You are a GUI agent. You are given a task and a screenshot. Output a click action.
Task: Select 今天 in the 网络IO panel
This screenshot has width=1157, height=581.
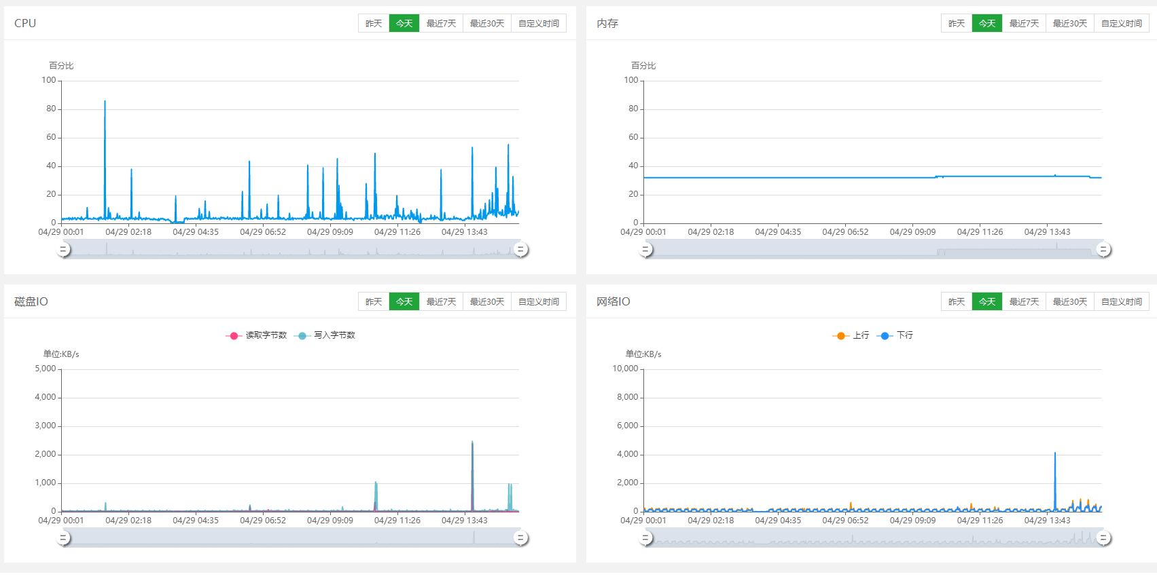(986, 302)
